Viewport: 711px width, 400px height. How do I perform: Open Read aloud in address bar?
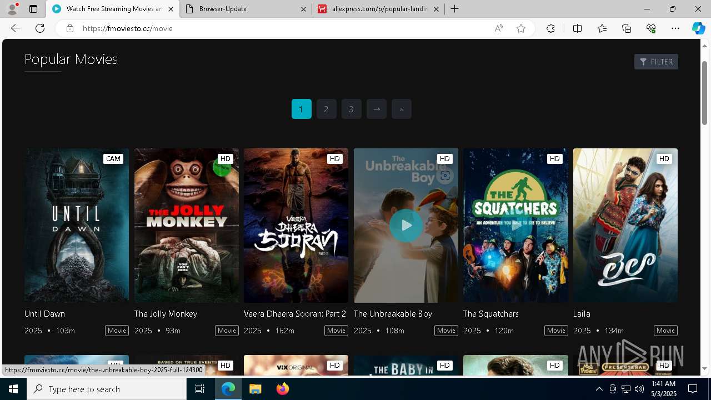point(499,28)
